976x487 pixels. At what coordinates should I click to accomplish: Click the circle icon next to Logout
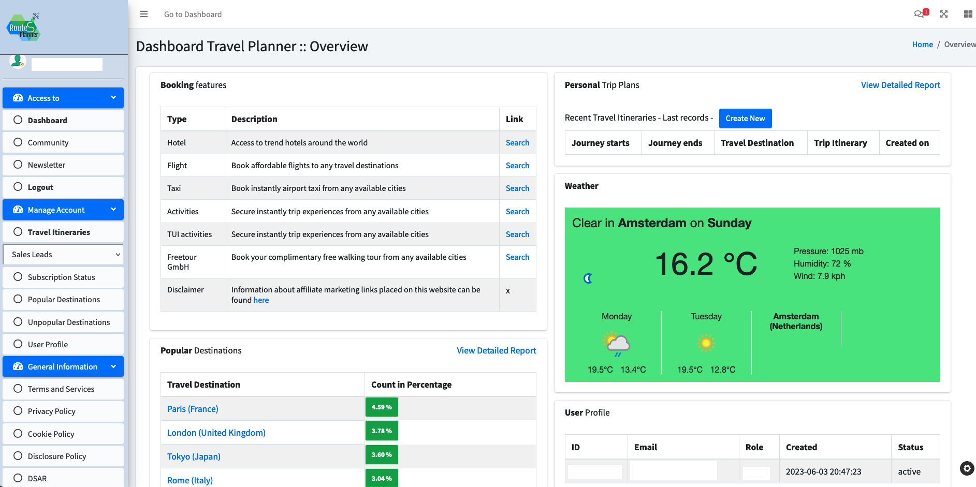click(18, 187)
